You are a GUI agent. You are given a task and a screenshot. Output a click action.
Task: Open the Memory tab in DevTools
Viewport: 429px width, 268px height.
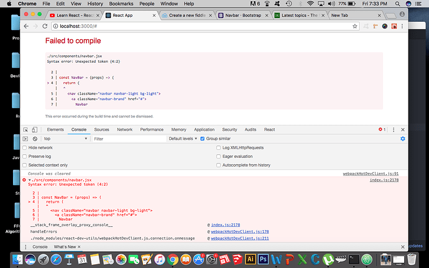(x=178, y=130)
